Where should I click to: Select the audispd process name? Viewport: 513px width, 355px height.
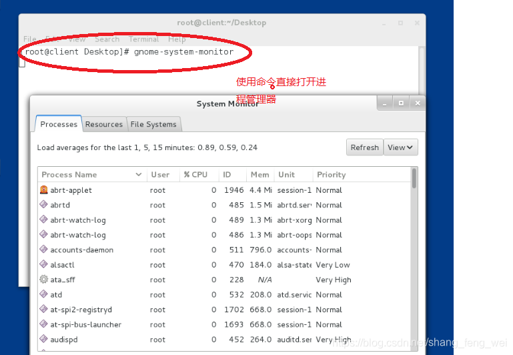(64, 340)
